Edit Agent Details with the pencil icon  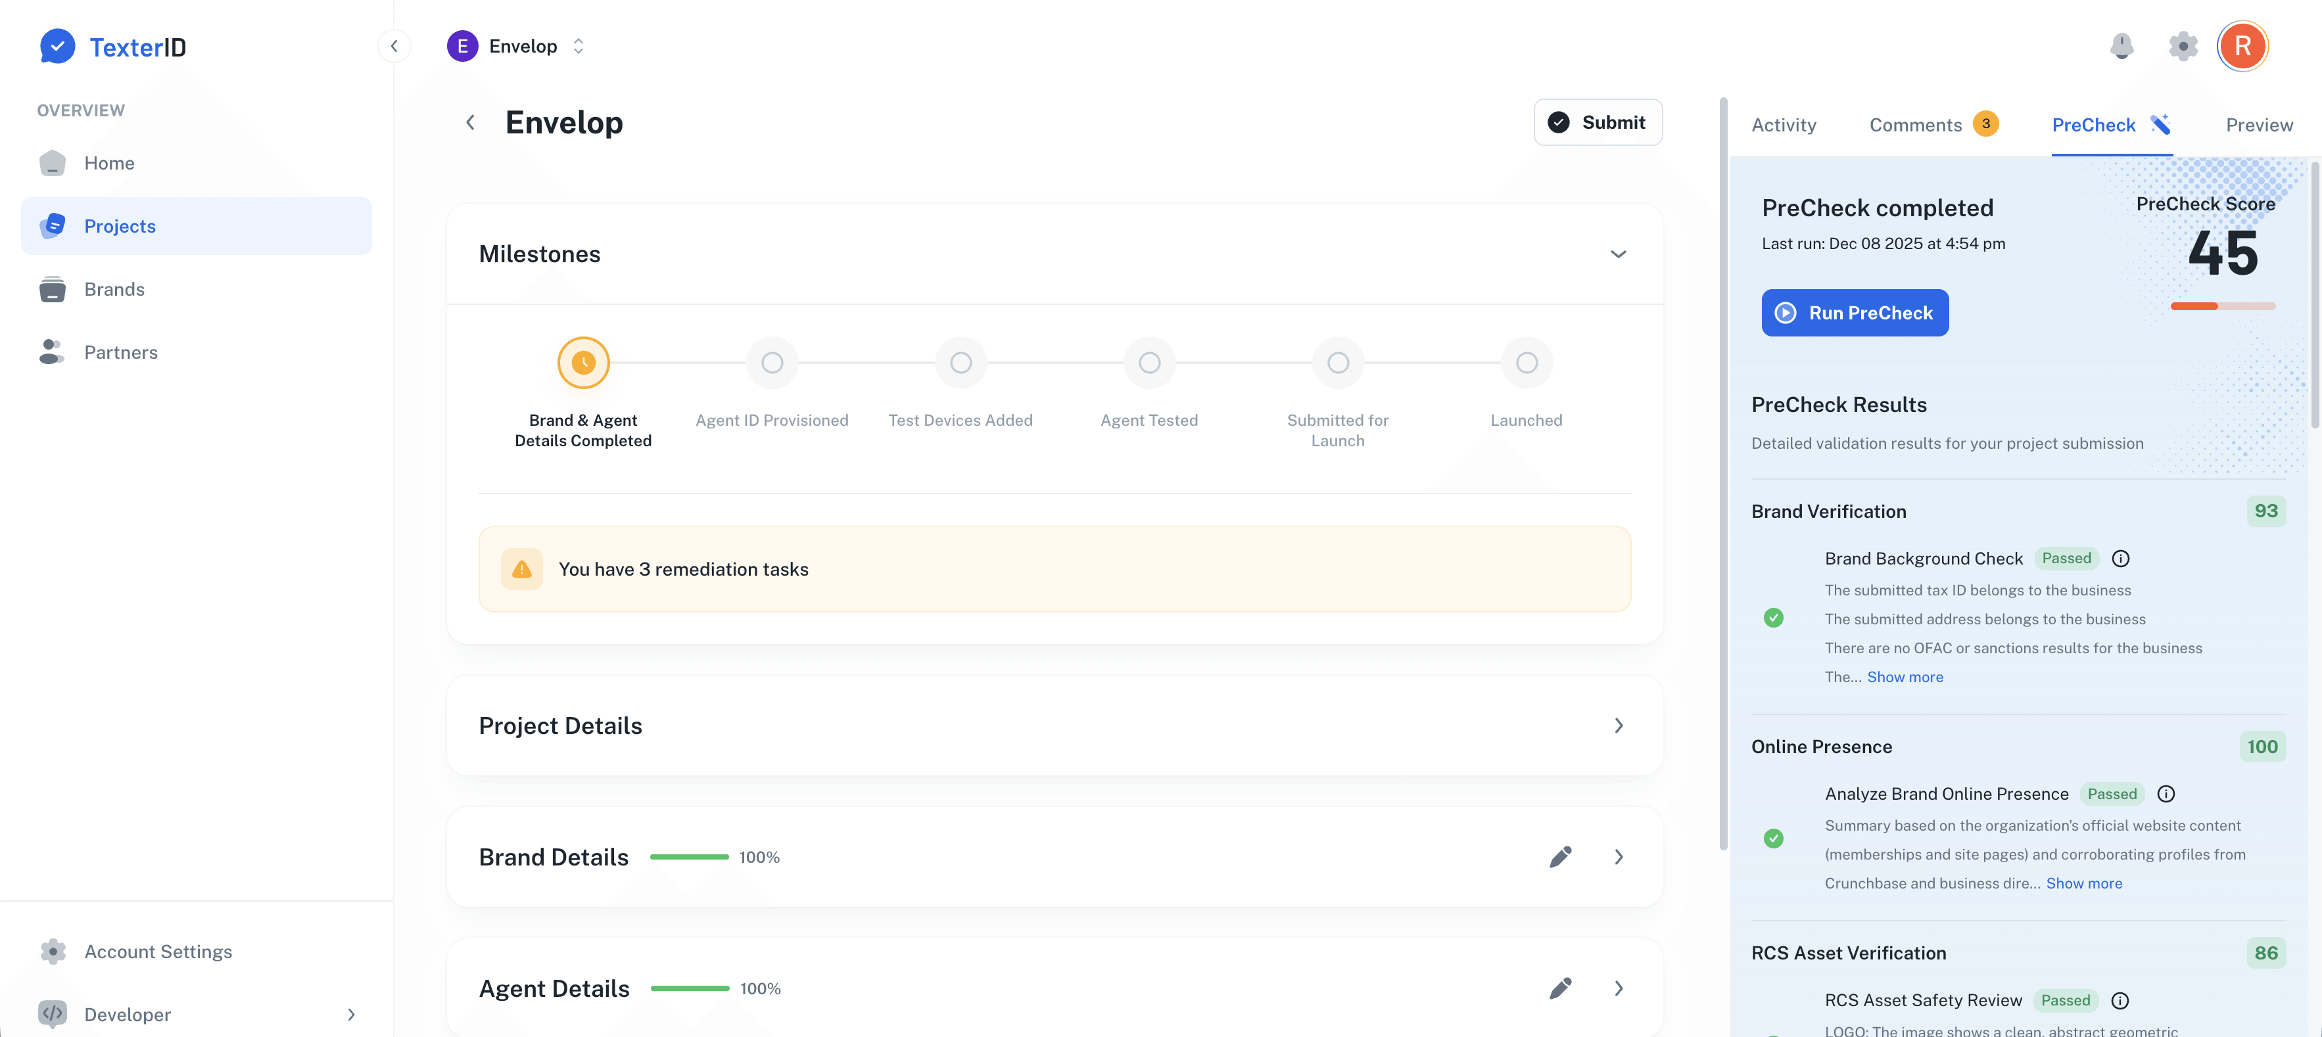coord(1560,988)
